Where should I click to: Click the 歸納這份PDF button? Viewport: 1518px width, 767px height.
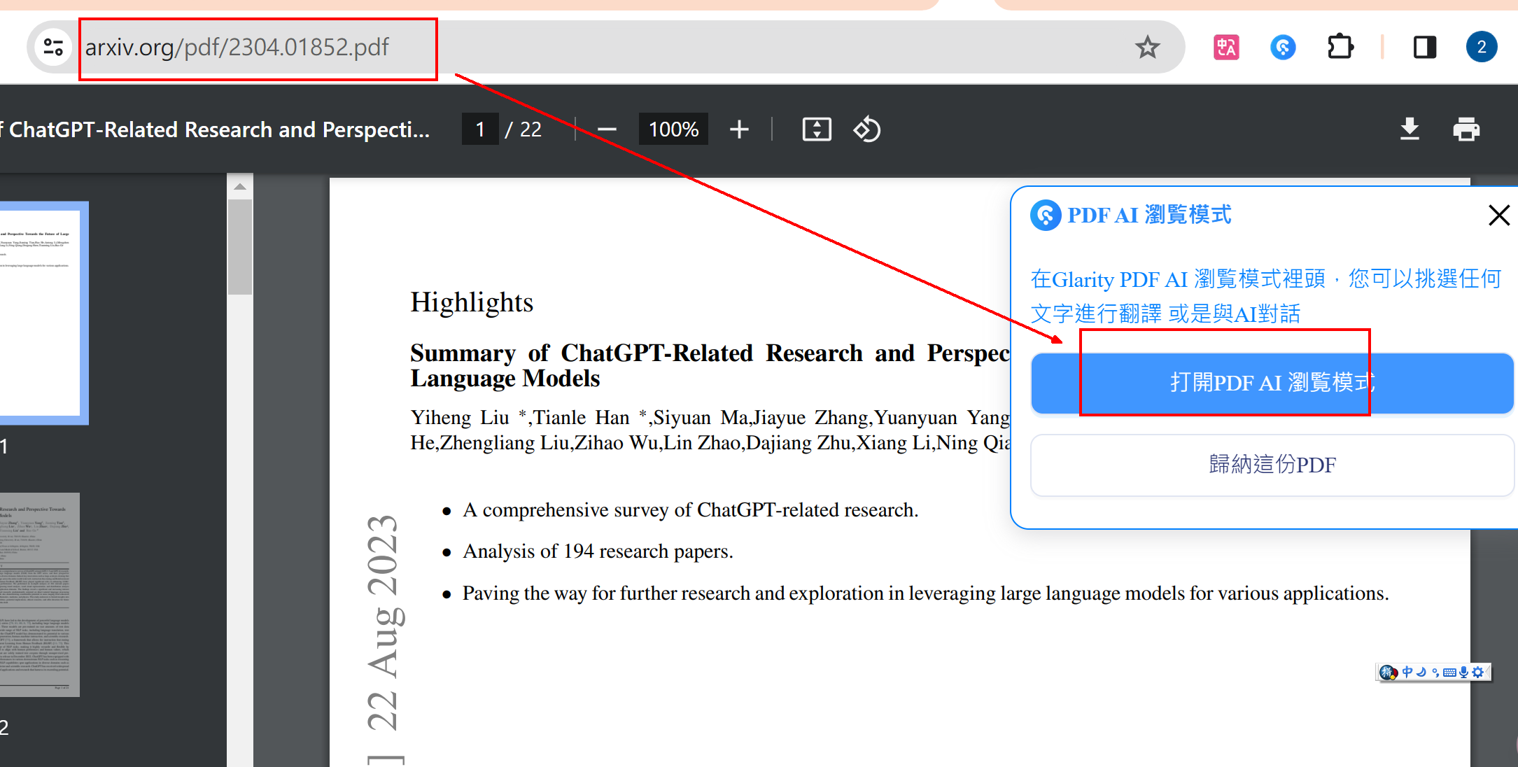coord(1272,465)
